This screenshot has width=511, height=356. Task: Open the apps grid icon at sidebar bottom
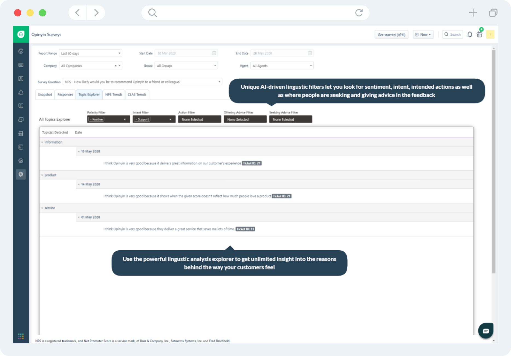(x=21, y=336)
